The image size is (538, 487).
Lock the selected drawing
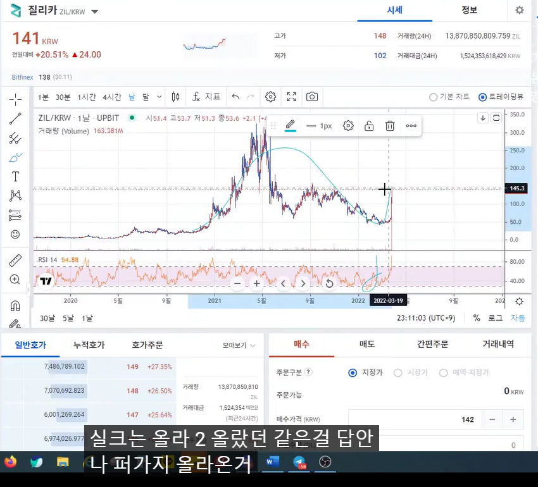pos(369,126)
